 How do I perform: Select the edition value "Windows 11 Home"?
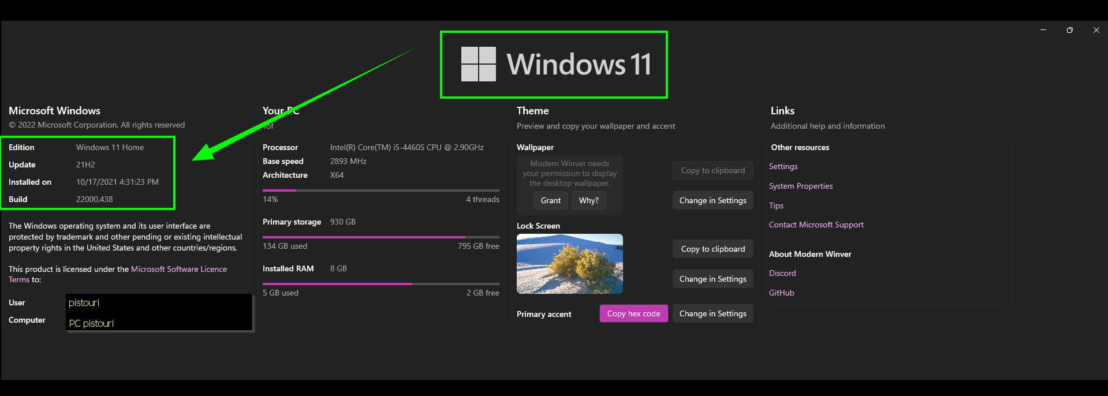[x=110, y=147]
